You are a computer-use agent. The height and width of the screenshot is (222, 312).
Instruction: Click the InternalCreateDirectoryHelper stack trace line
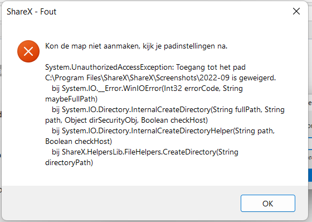pyautogui.click(x=163, y=131)
